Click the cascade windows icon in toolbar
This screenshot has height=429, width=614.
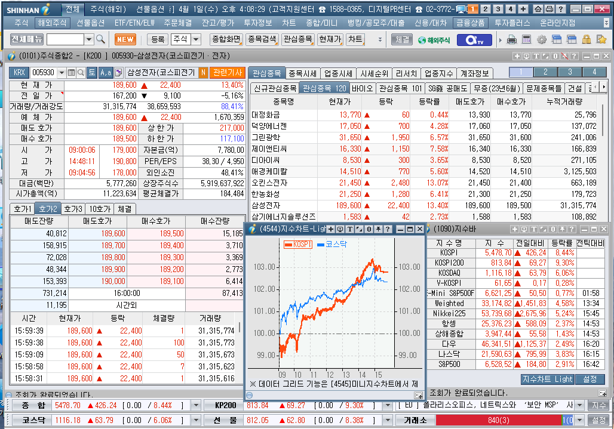(557, 39)
